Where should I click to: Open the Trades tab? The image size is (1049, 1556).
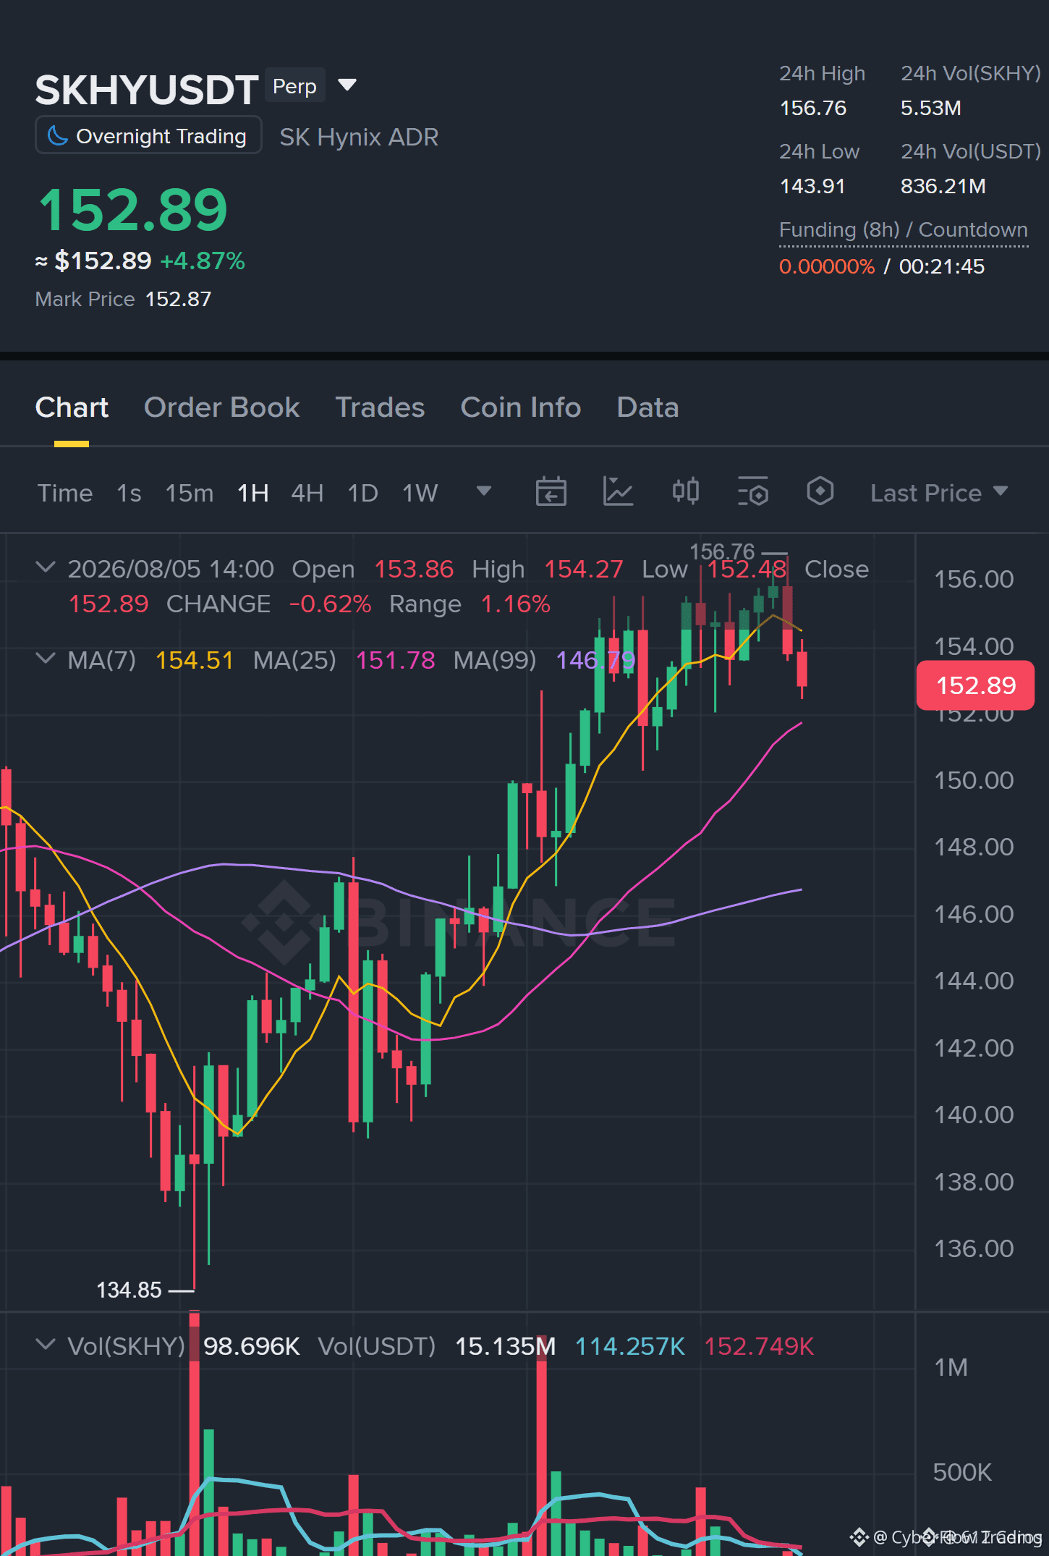(x=380, y=407)
